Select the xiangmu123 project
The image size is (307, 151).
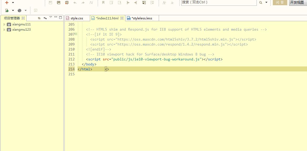22,30
